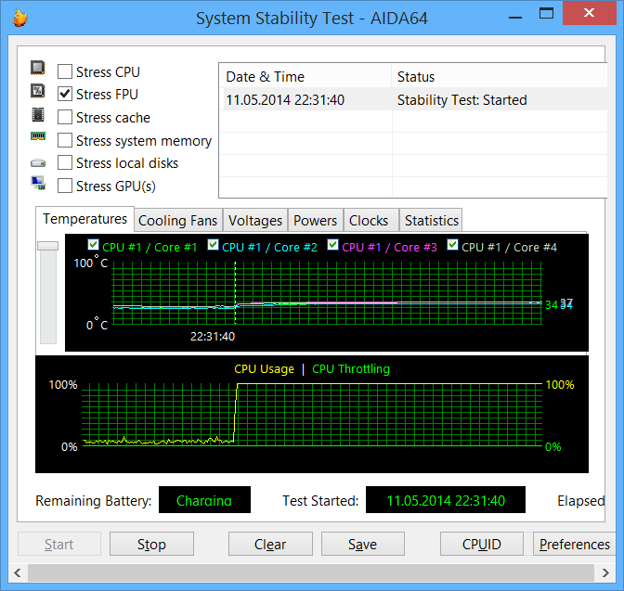624x591 pixels.
Task: Minimize the AIDA64 window
Action: point(515,18)
